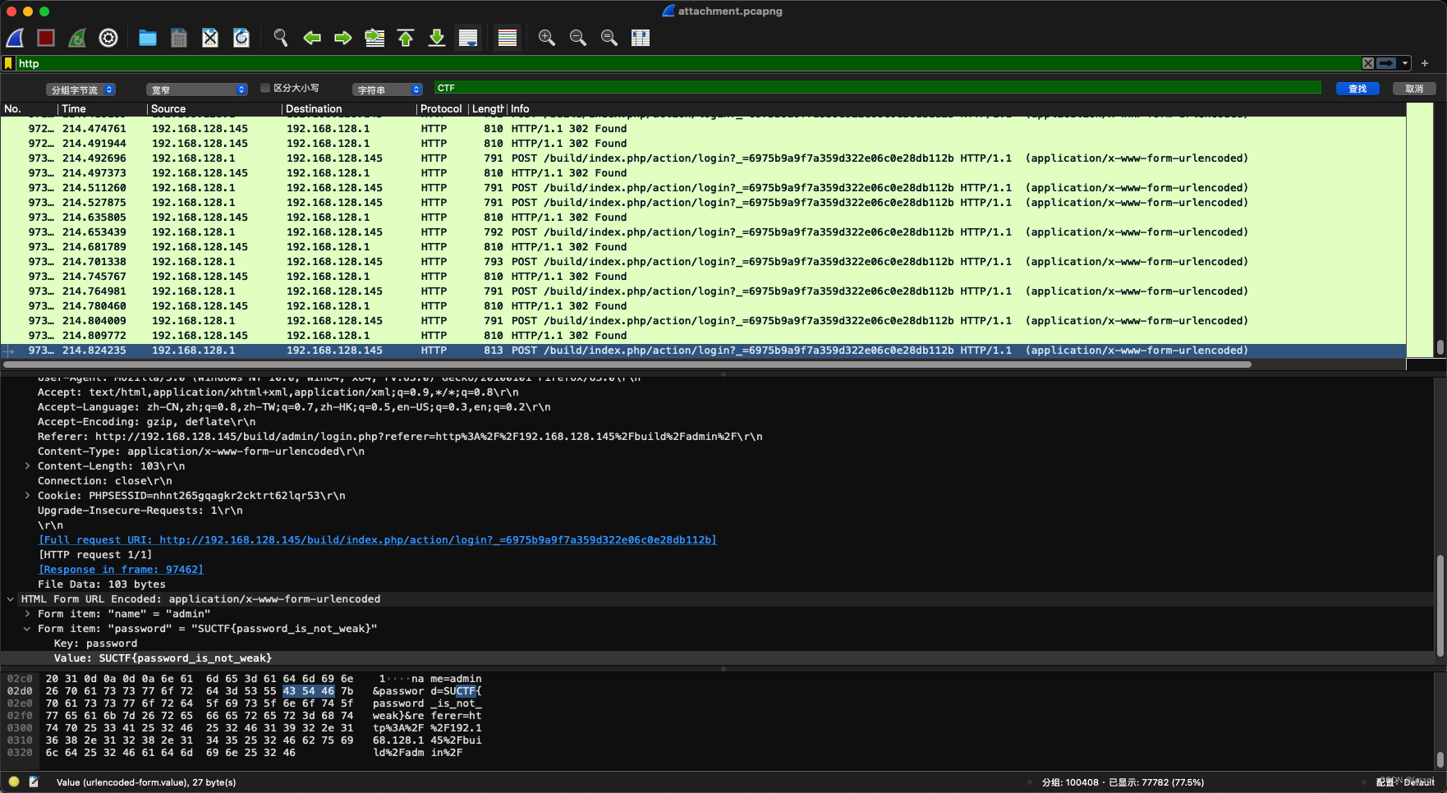1447x793 pixels.
Task: Open the 分组字节流 search scope dropdown
Action: pos(80,89)
